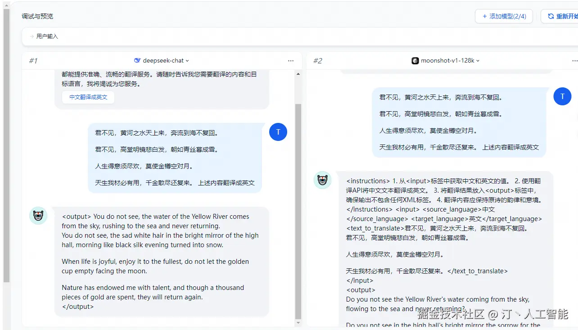Click the Moonshot bot avatar next to the instructions reply
This screenshot has width=578, height=330.
point(322,180)
